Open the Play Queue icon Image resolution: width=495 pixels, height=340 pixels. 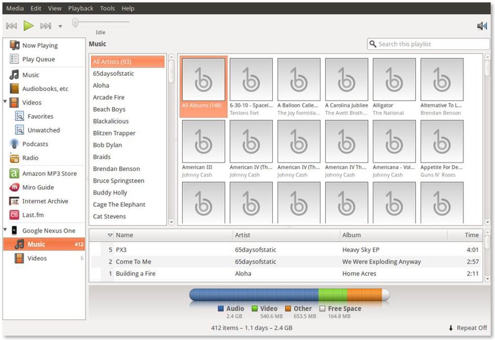point(15,59)
